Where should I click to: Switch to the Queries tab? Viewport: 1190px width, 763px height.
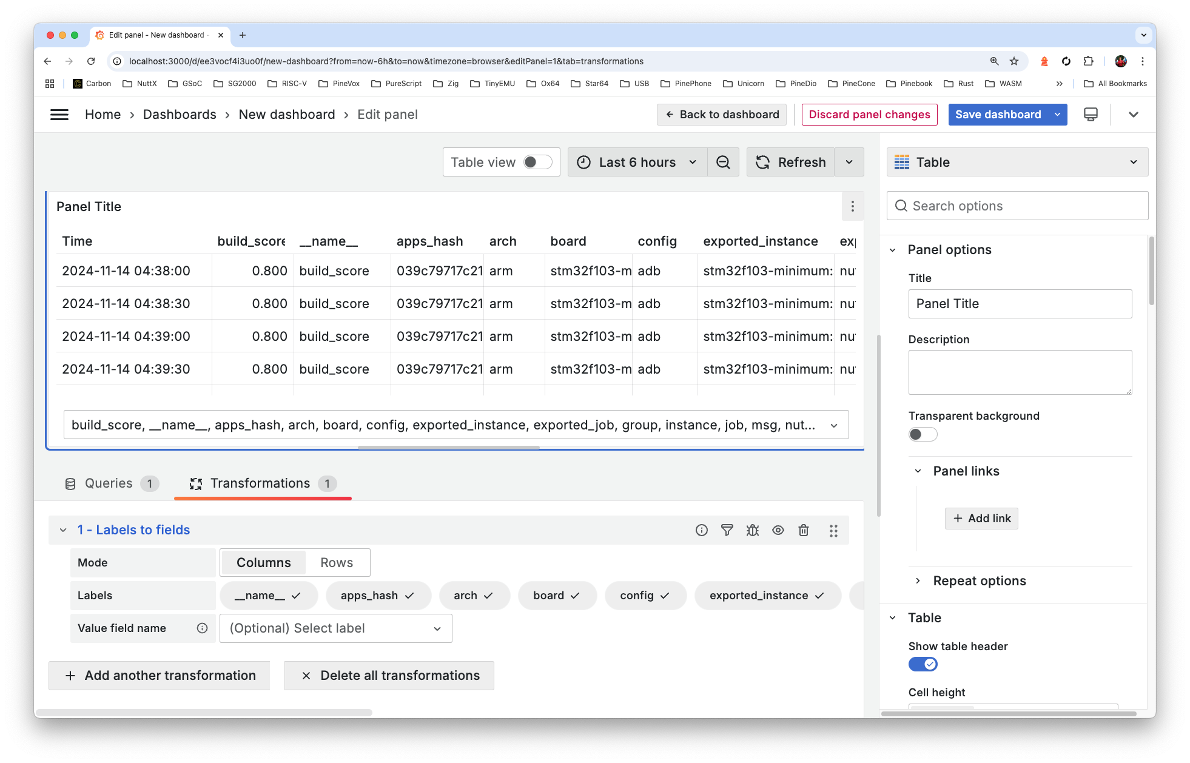coord(112,483)
